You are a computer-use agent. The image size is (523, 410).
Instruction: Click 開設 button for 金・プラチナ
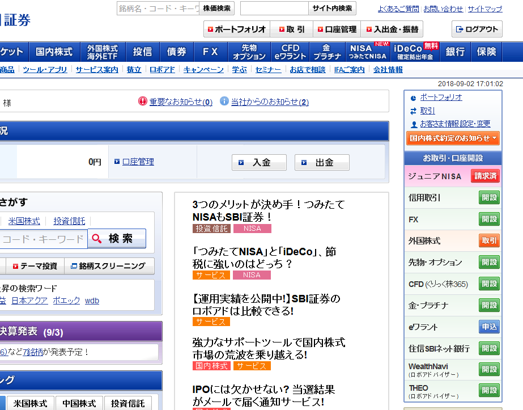click(x=489, y=306)
